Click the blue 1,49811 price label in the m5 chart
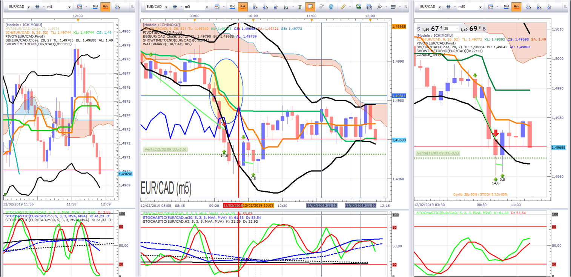Image resolution: width=571 pixels, height=277 pixels. click(x=399, y=96)
